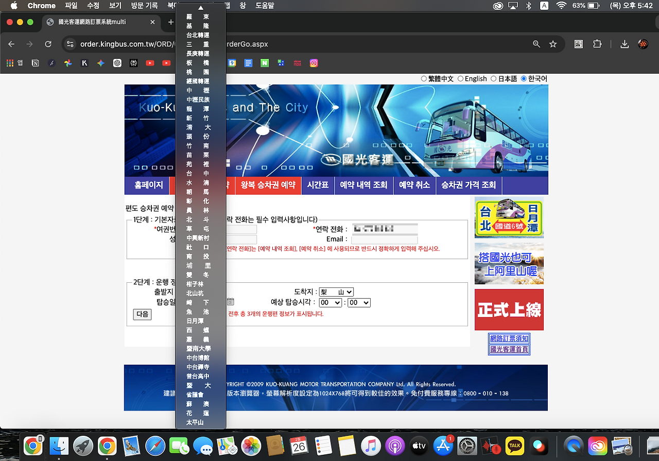Open Apple Music from the Dock
659x461 pixels.
(x=371, y=446)
